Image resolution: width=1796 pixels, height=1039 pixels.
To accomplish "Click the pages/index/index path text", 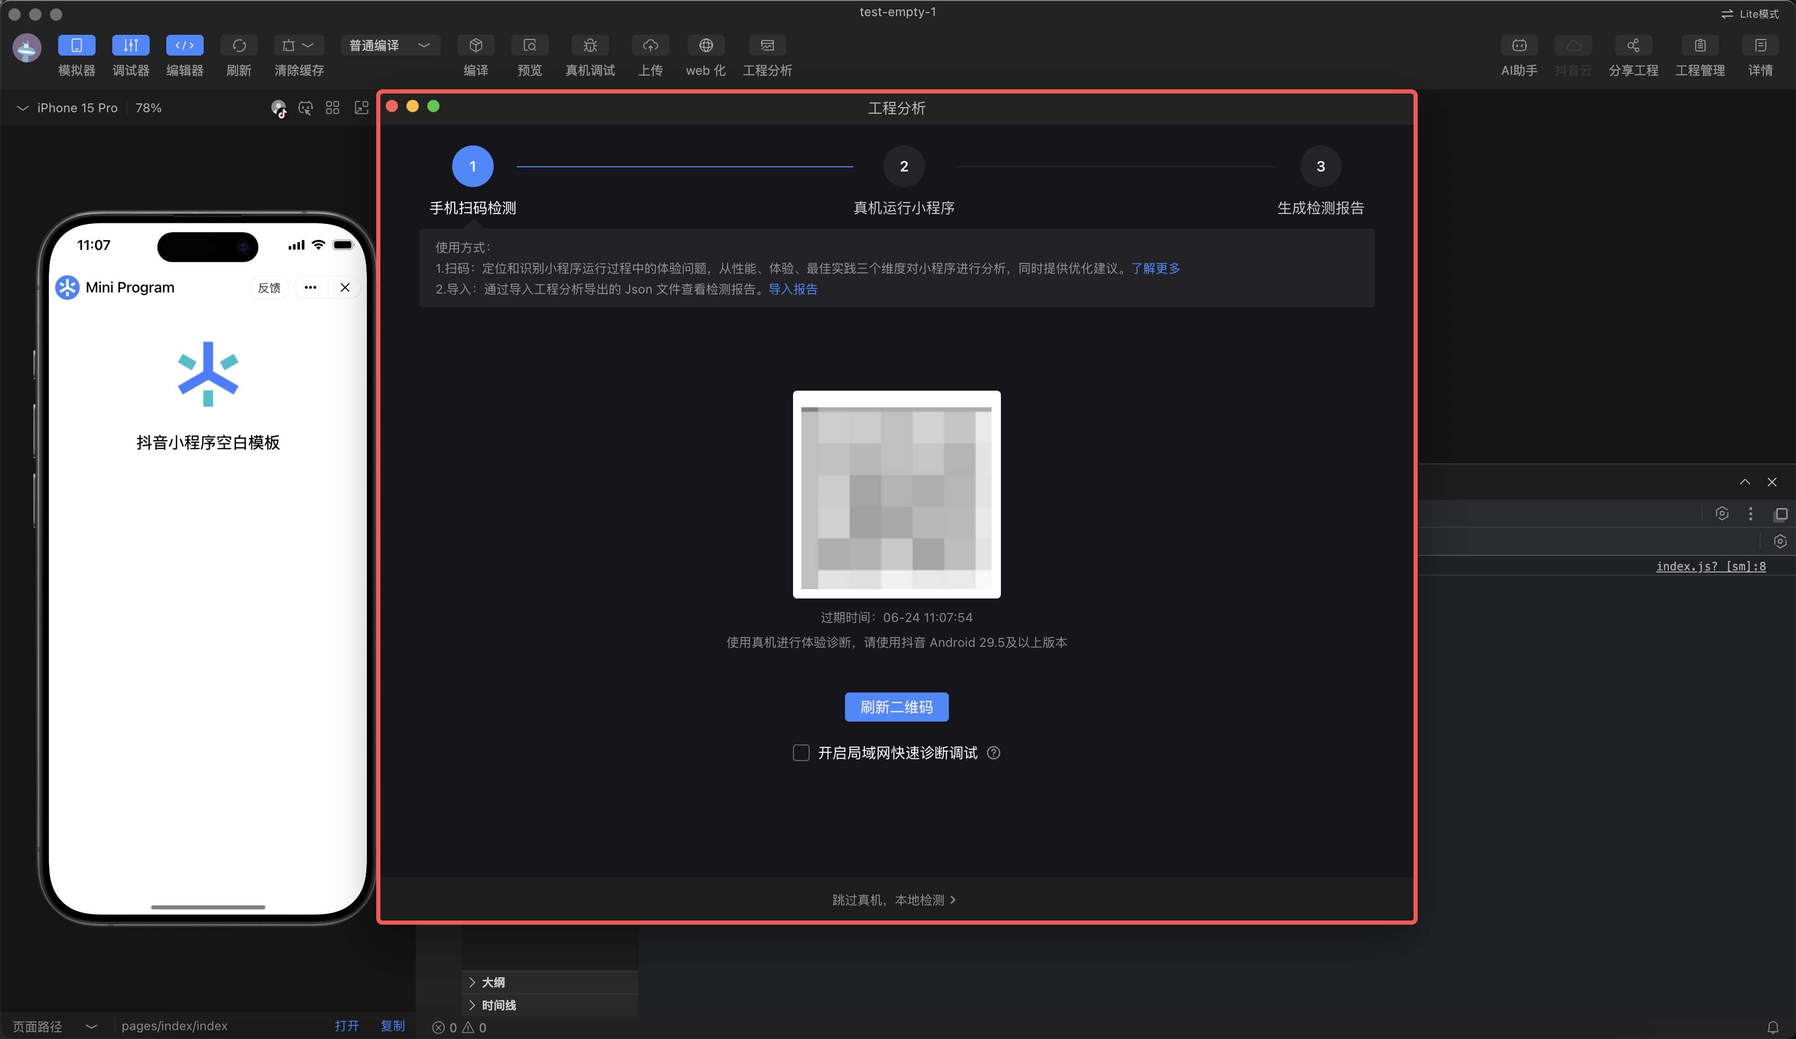I will 175,1026.
